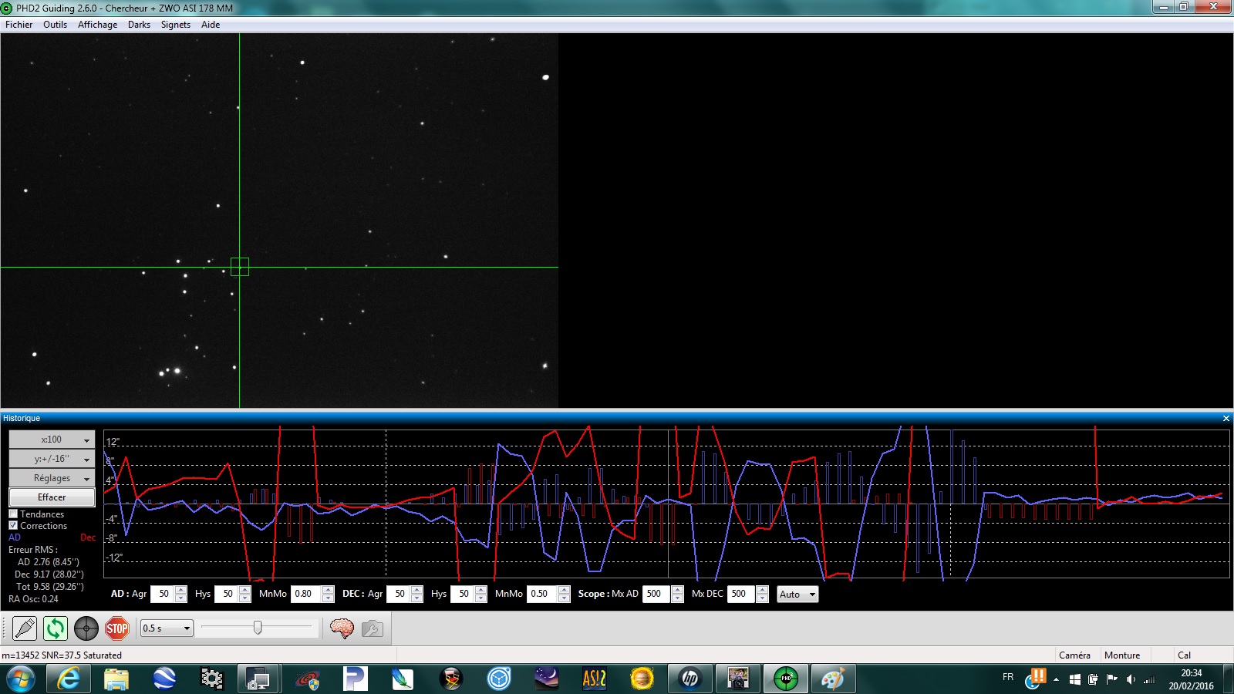Click the Monture status bar entry
The height and width of the screenshot is (694, 1234).
point(1122,655)
